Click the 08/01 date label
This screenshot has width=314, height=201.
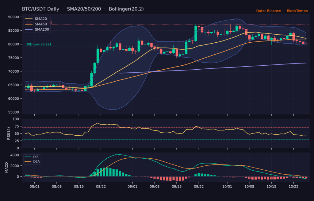pos(34,187)
